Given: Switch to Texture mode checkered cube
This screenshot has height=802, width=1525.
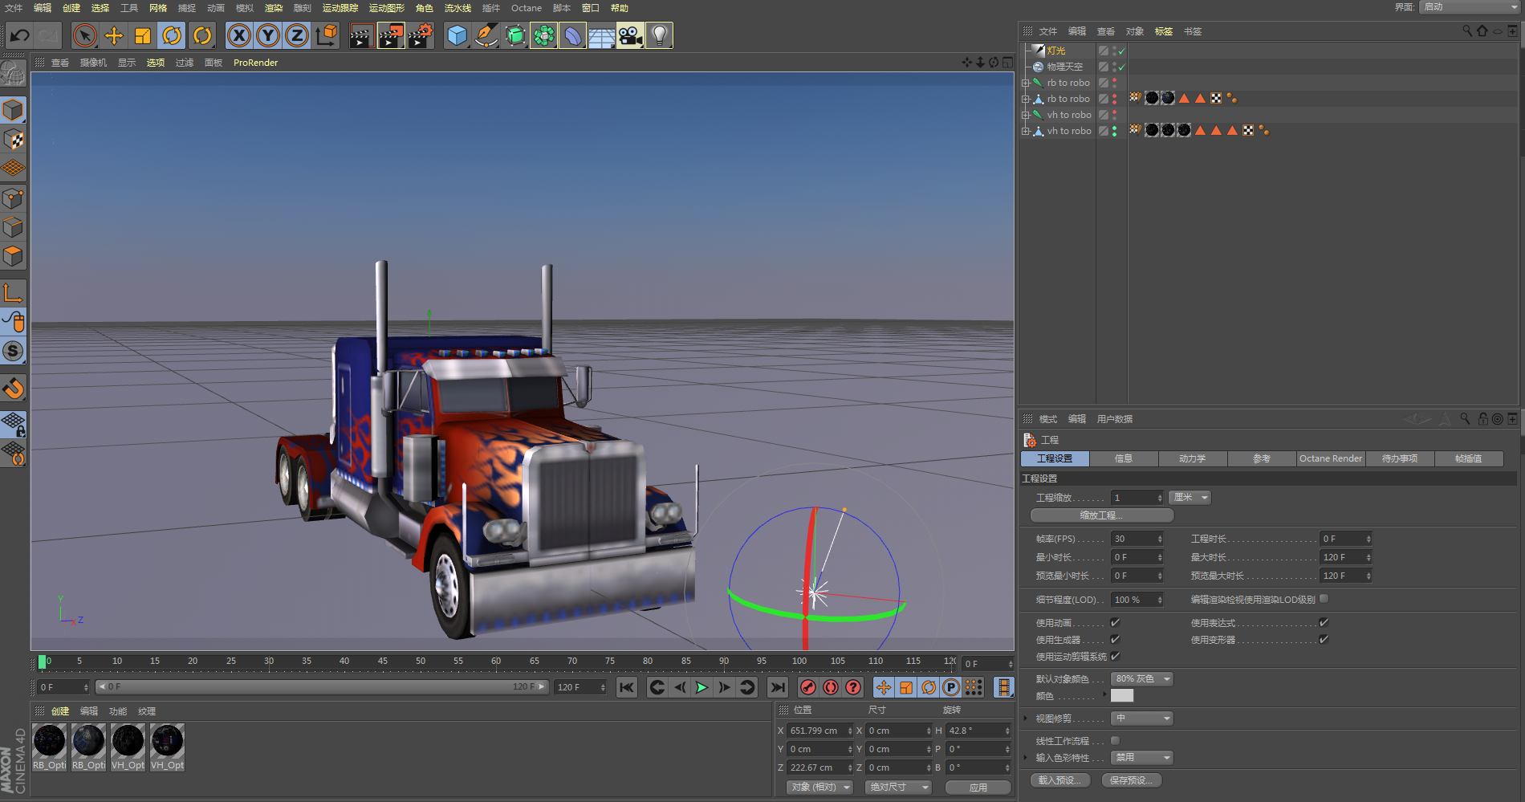Looking at the screenshot, I should [x=14, y=140].
